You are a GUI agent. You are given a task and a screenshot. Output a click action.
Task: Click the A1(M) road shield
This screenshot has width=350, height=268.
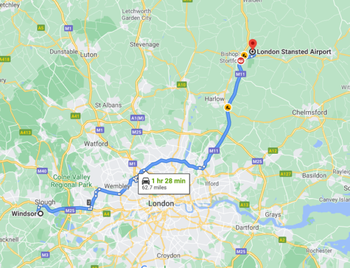[x=138, y=118]
